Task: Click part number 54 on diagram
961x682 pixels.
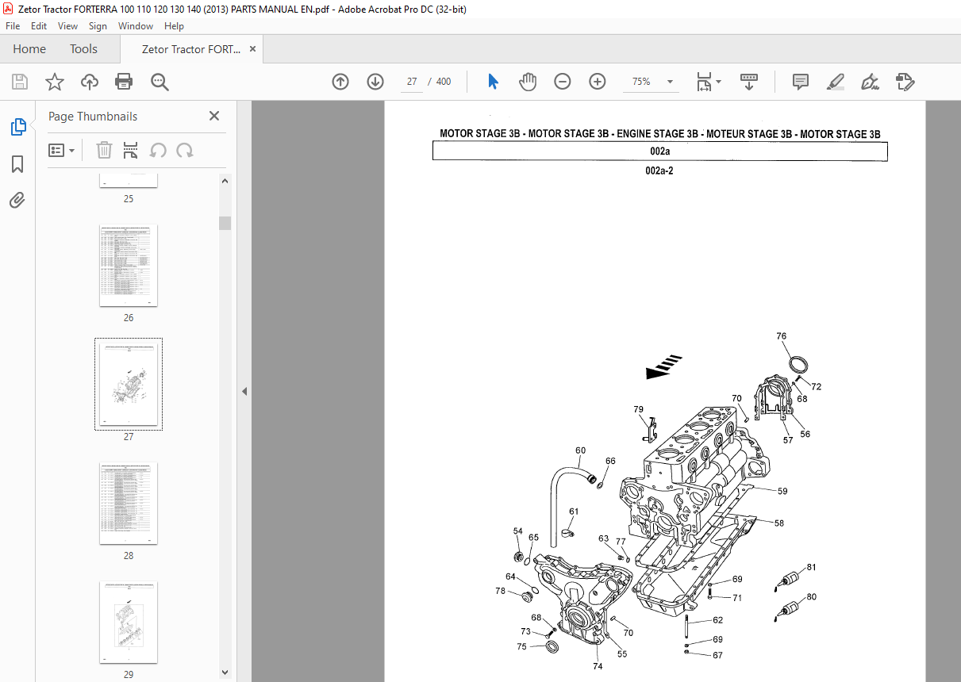Action: click(518, 531)
